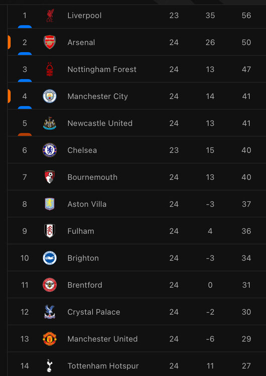
Task: Select the Manchester City badge
Action: [x=50, y=96]
